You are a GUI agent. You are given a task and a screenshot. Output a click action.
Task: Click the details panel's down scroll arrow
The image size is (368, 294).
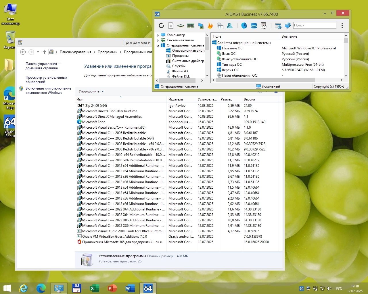(x=346, y=75)
